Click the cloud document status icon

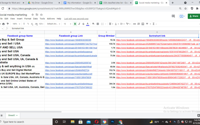[41, 15]
